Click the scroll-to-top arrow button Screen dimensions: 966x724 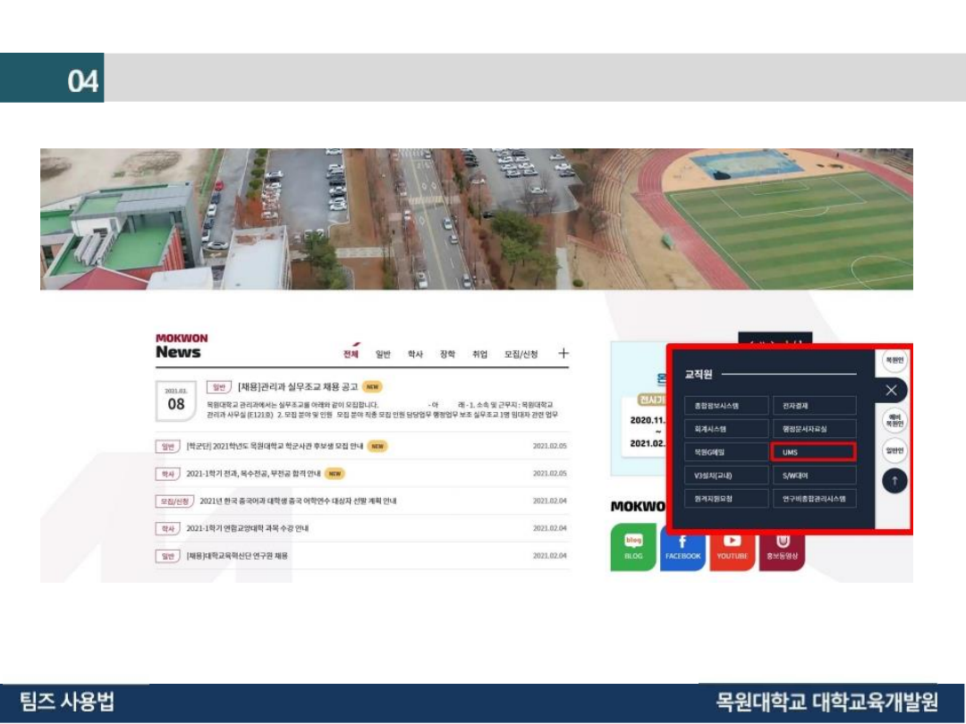pyautogui.click(x=894, y=481)
